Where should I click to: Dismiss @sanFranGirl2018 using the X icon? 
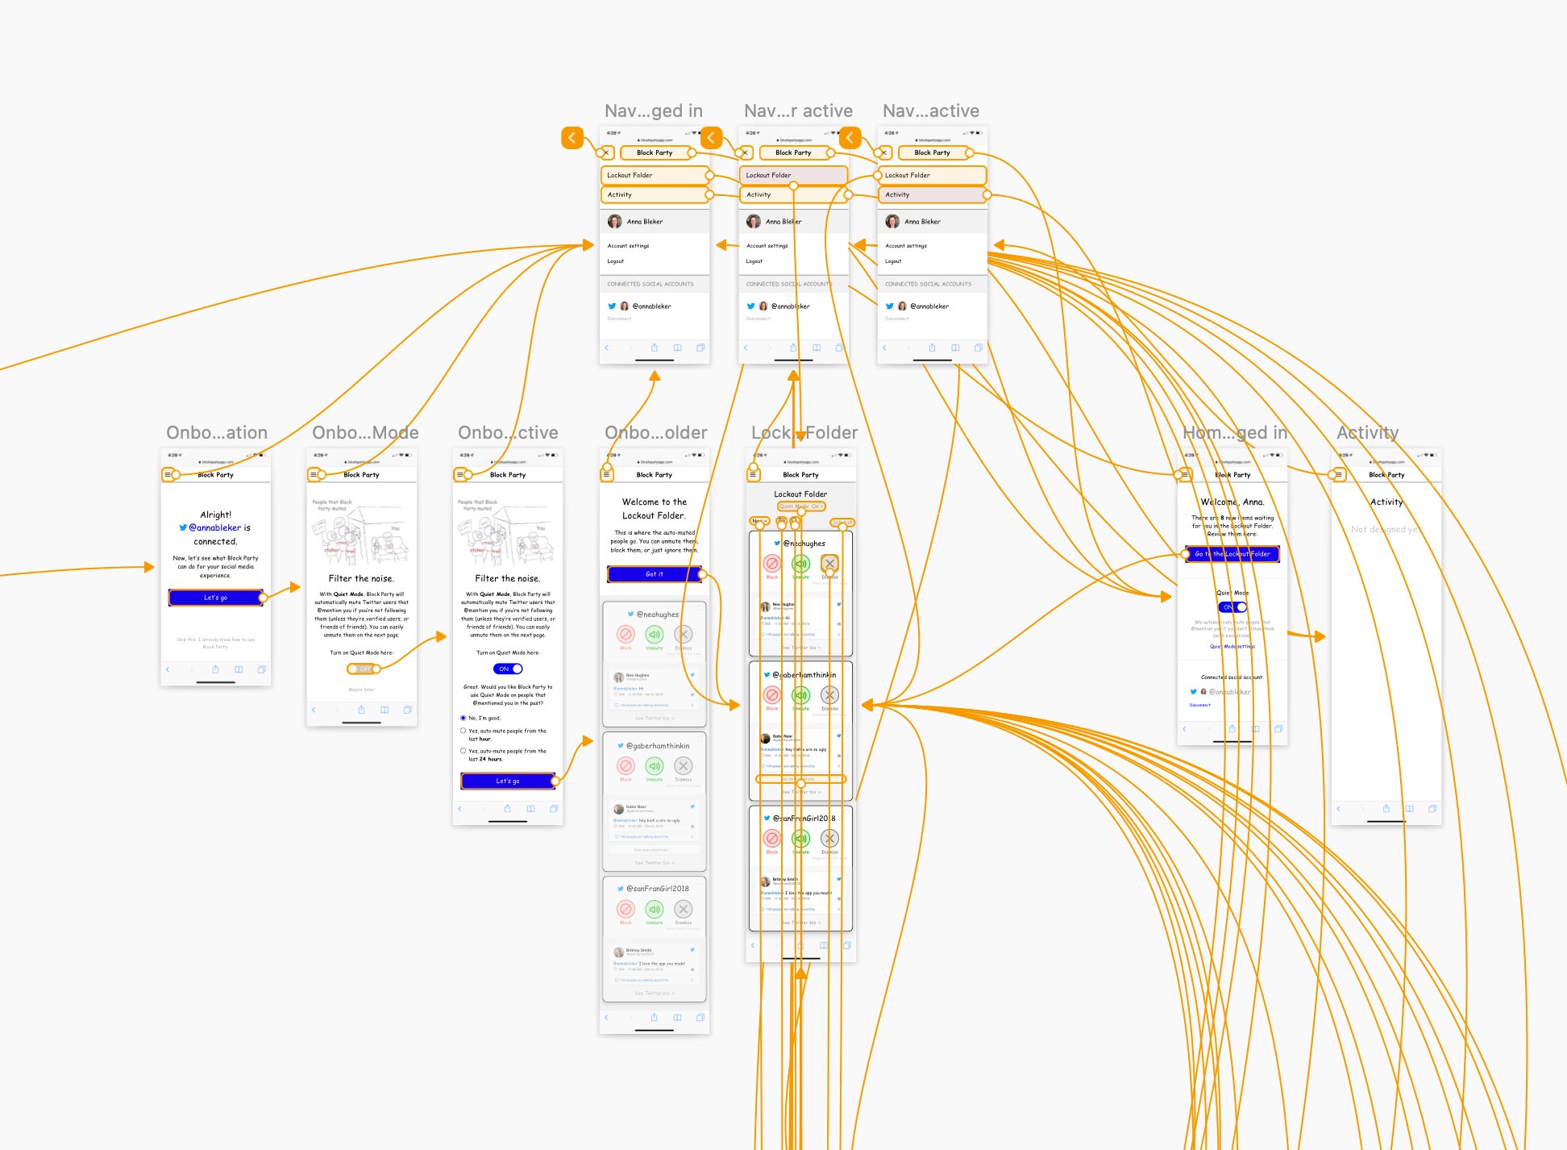tap(829, 840)
